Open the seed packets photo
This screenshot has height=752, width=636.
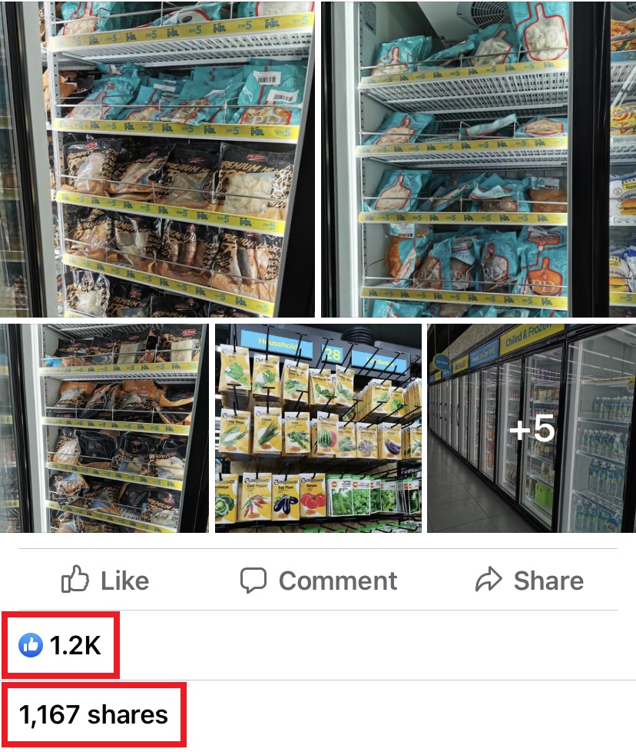(318, 428)
